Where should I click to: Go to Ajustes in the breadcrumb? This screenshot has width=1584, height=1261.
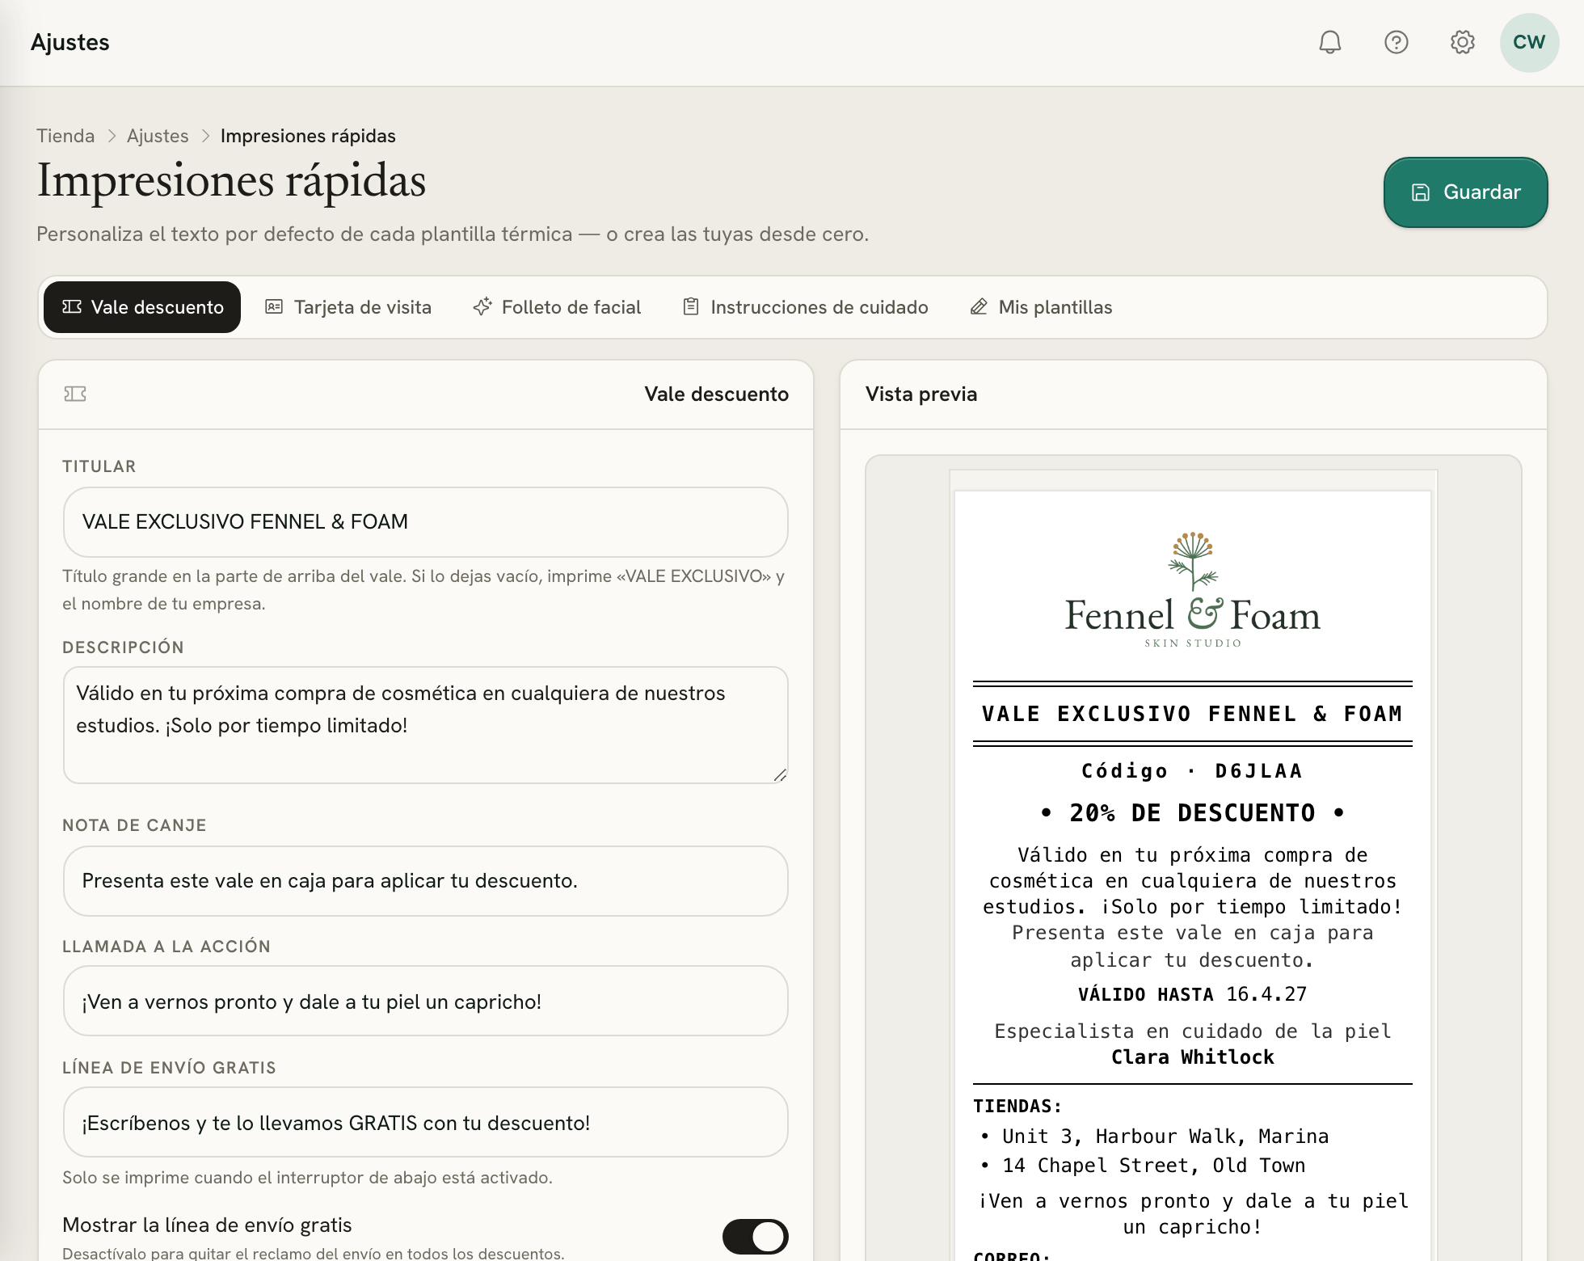coord(158,136)
